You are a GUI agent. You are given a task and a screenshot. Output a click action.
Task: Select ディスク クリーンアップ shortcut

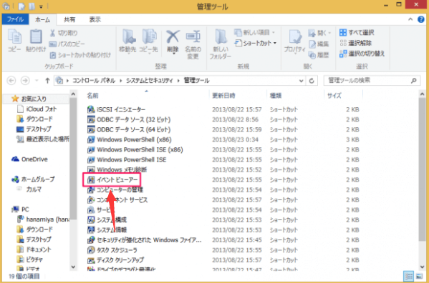115,260
